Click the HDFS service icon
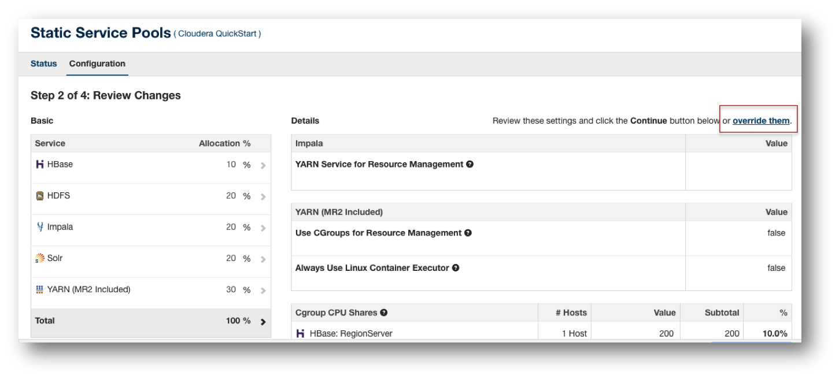The width and height of the screenshot is (839, 380). 40,196
